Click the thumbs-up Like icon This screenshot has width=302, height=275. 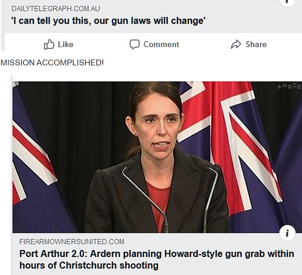(x=49, y=44)
